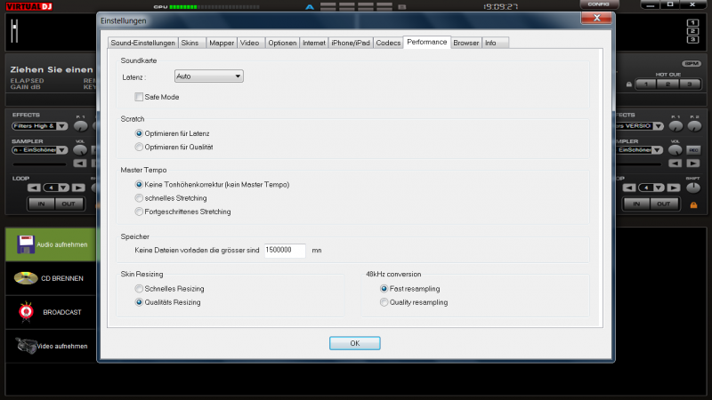Select Fortgeschrittenes Stretching option
Image resolution: width=712 pixels, height=400 pixels.
point(139,212)
